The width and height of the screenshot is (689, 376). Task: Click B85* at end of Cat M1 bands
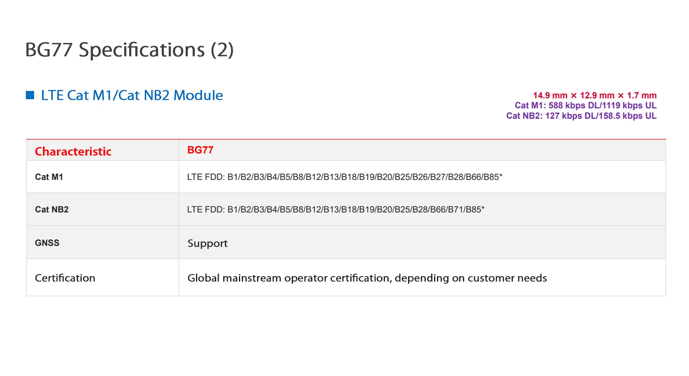point(493,177)
